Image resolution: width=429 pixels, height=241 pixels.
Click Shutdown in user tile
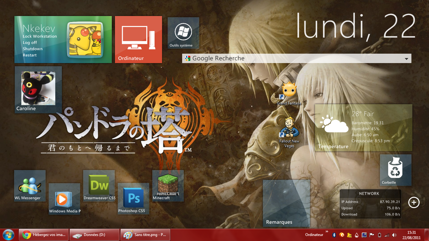pos(33,49)
